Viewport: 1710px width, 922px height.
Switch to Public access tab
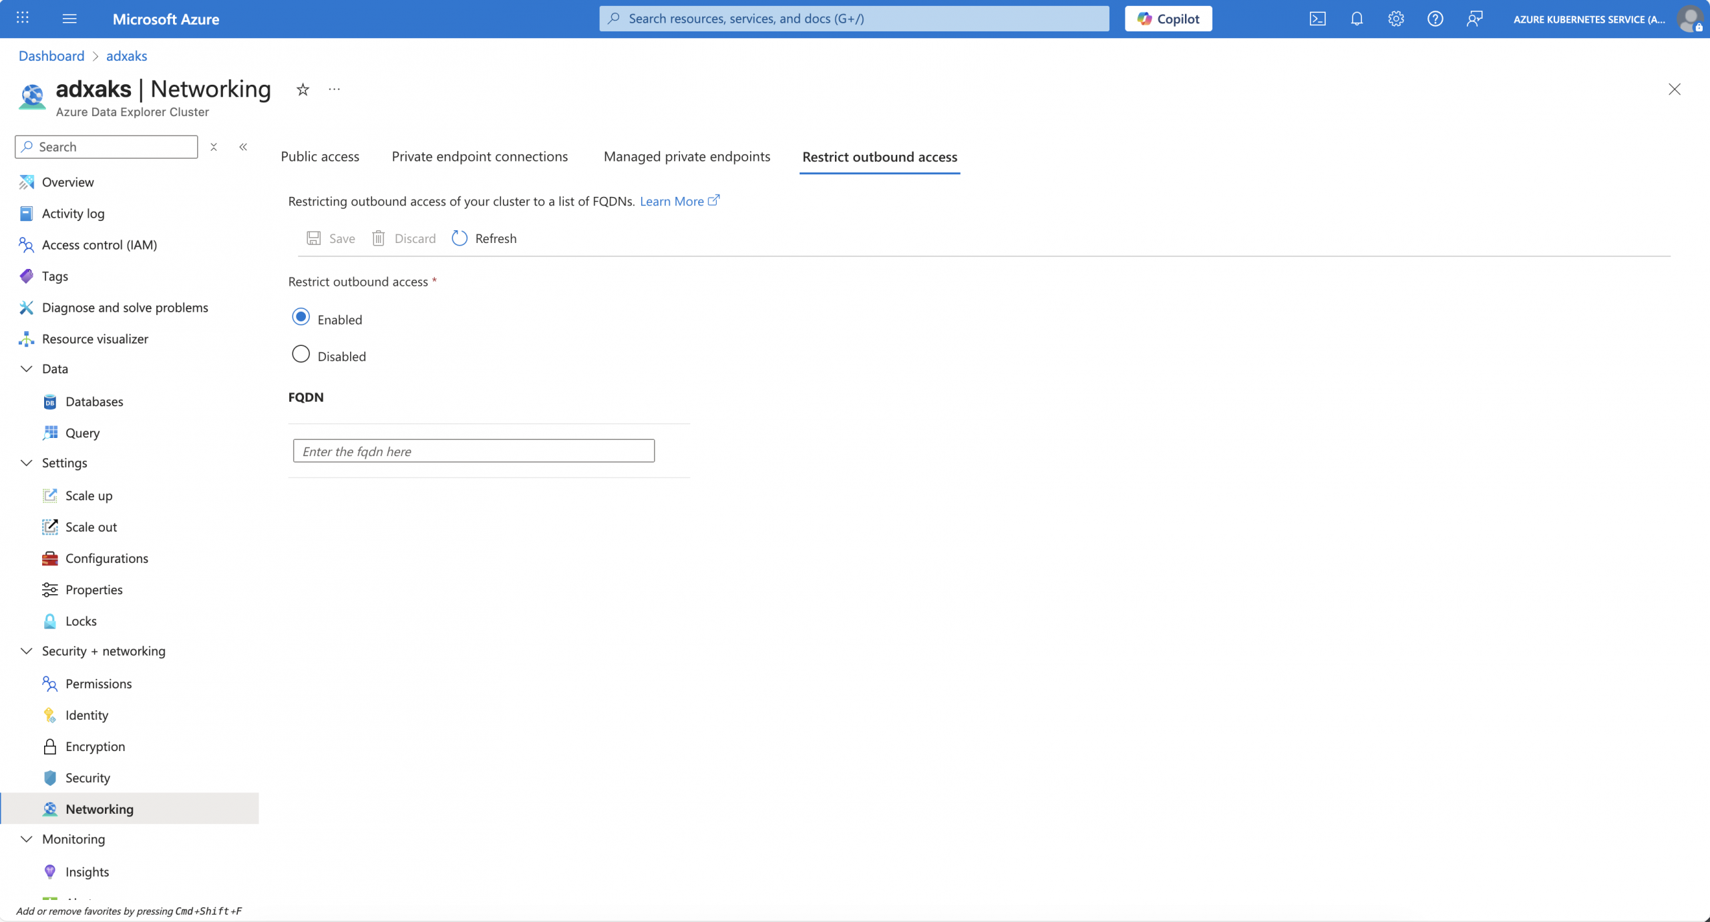(x=320, y=157)
